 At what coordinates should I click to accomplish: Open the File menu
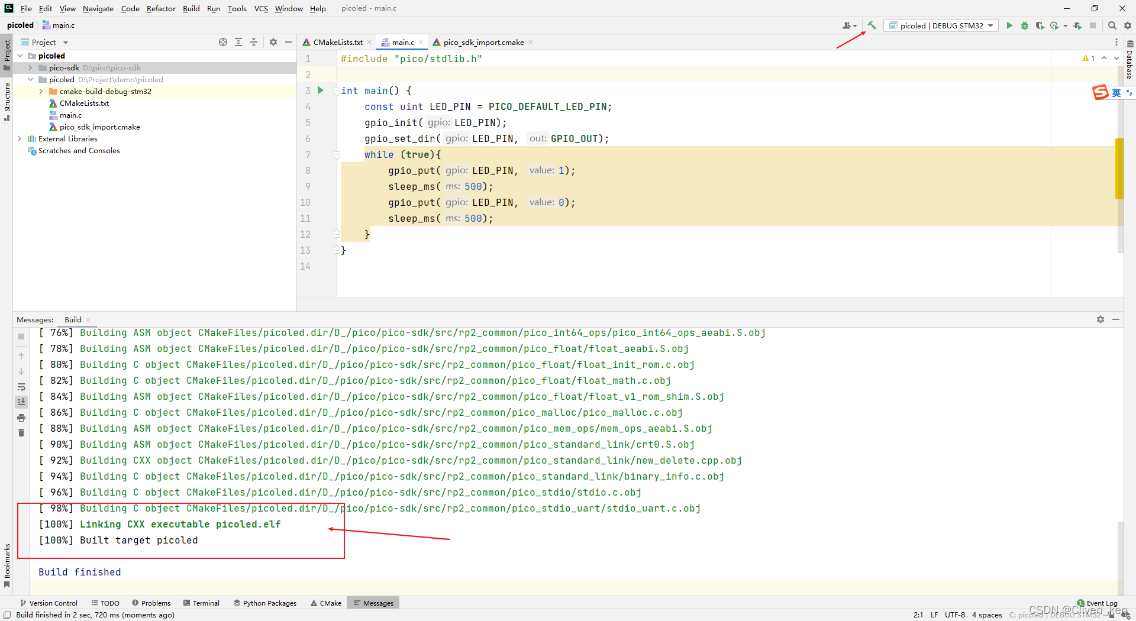pos(26,8)
